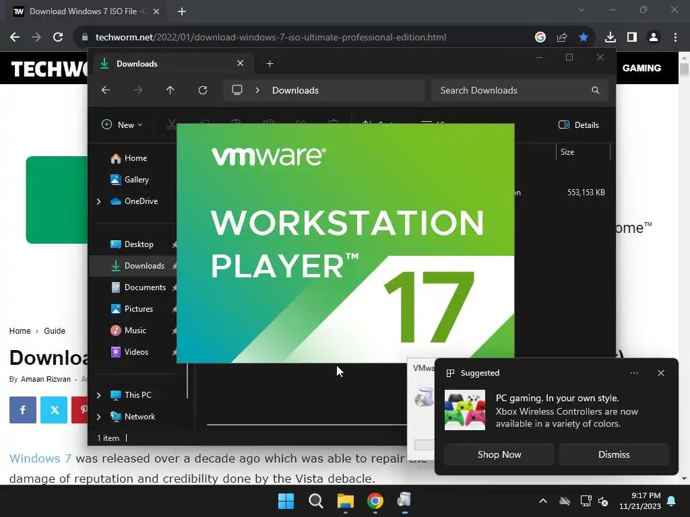Close the Download Windows 7 ISO tab
Image resolution: width=690 pixels, height=517 pixels.
(156, 11)
